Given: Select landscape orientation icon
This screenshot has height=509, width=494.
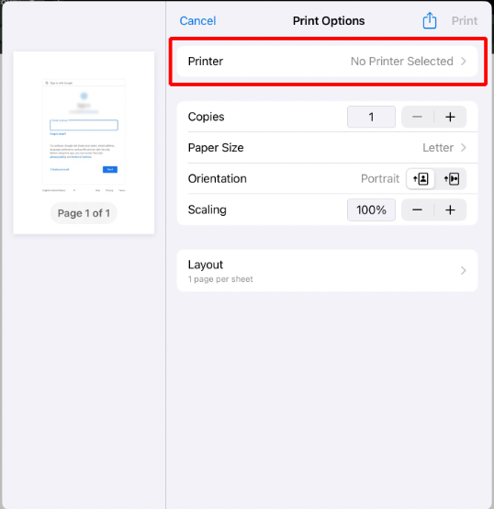Looking at the screenshot, I should click(x=451, y=179).
